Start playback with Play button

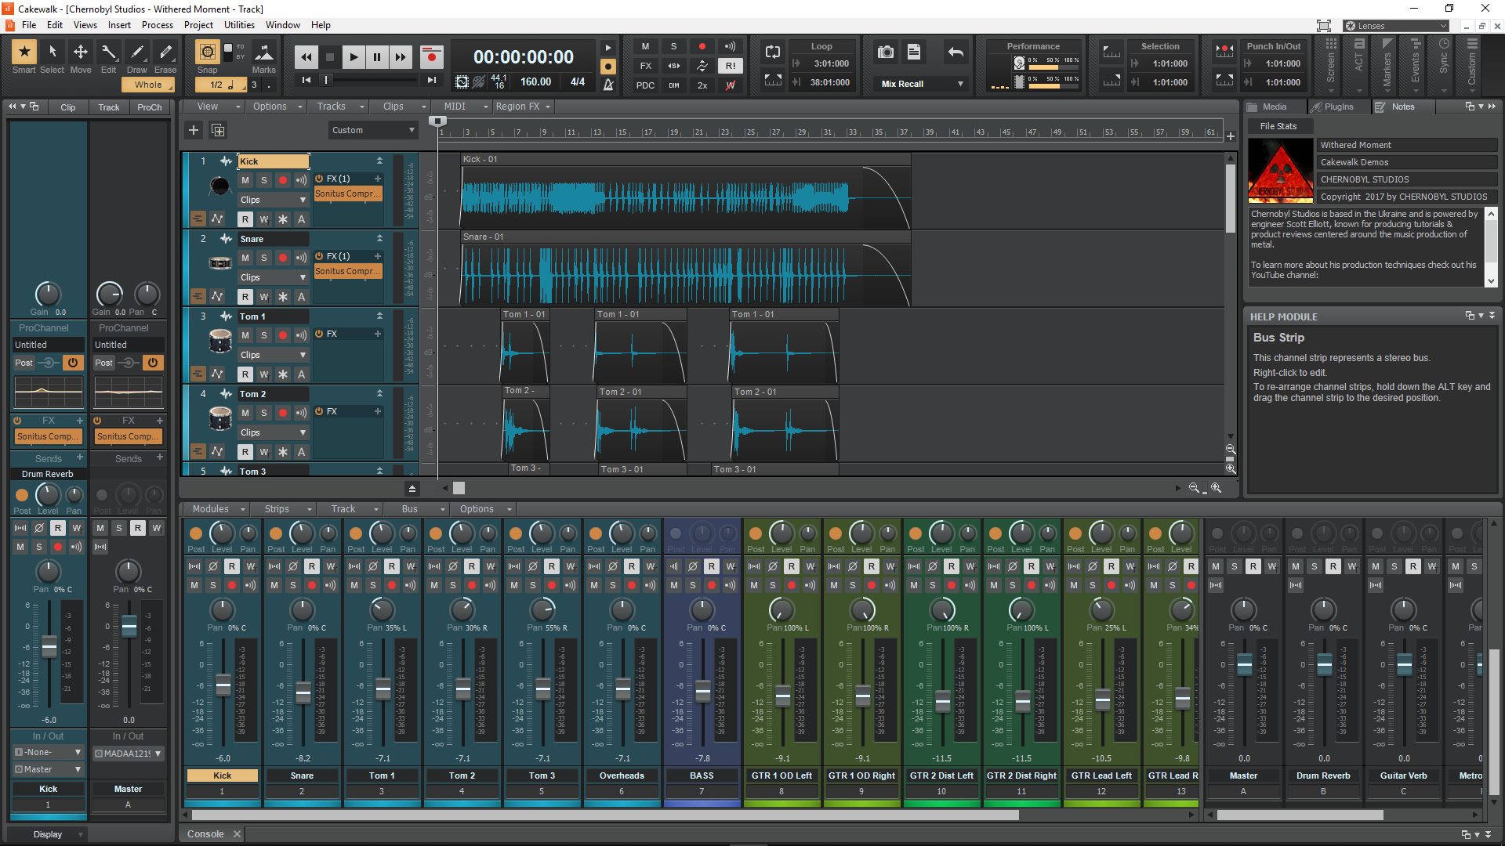point(354,56)
